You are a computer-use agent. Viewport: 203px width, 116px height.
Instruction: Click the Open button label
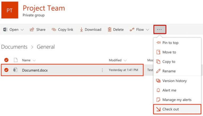(x=14, y=30)
